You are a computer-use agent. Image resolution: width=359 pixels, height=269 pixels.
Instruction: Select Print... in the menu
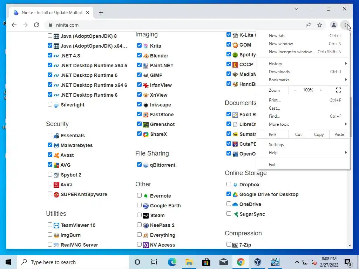(x=303, y=100)
